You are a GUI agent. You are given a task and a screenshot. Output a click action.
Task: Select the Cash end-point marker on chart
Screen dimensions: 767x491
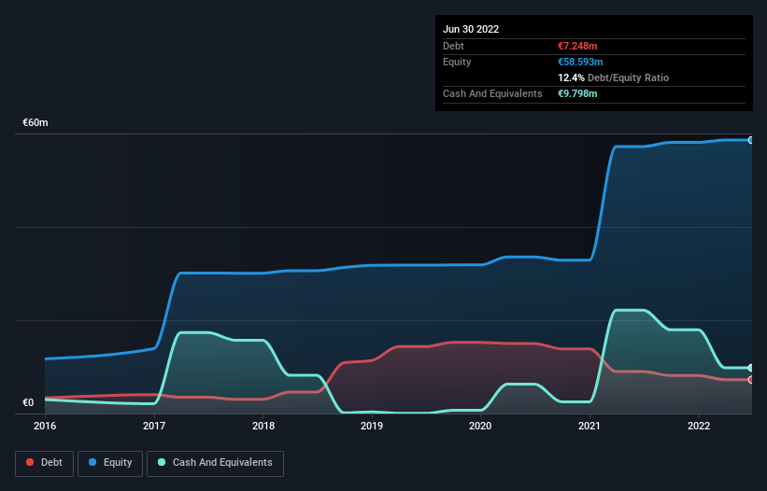(751, 368)
